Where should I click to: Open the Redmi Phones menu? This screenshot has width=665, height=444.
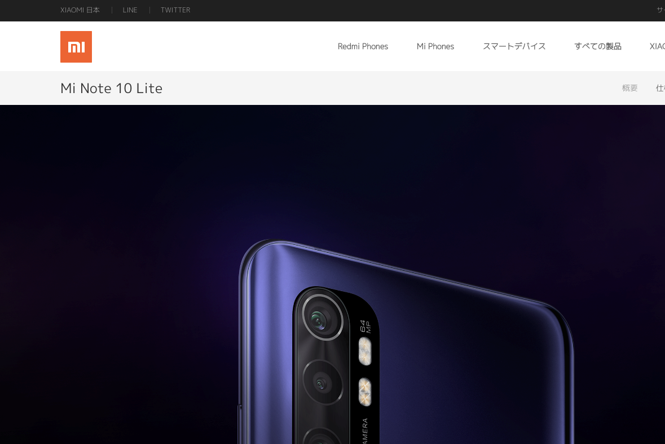[x=363, y=46]
